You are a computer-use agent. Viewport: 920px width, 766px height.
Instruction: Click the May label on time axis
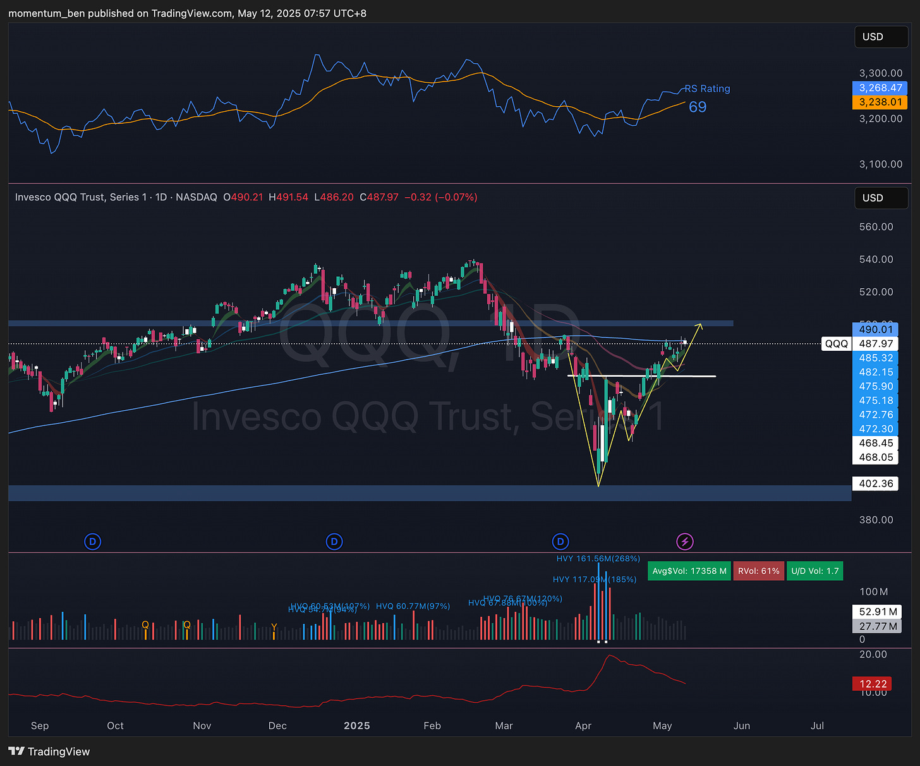662,726
